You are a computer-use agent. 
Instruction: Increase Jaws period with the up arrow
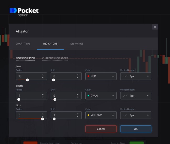coord(43,75)
